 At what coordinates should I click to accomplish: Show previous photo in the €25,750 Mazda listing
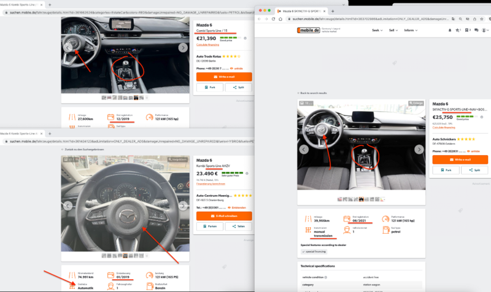coord(303,149)
